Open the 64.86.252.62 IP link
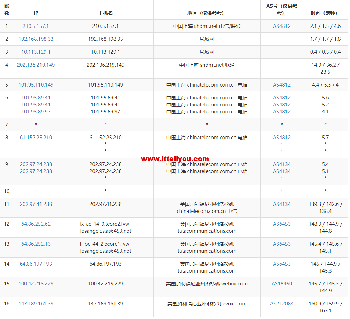350x319 pixels. click(36, 224)
